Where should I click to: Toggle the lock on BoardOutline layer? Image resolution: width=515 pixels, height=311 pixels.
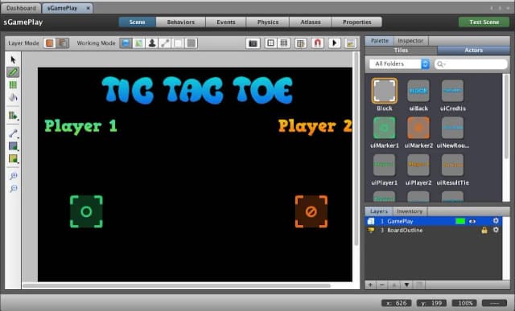(484, 231)
